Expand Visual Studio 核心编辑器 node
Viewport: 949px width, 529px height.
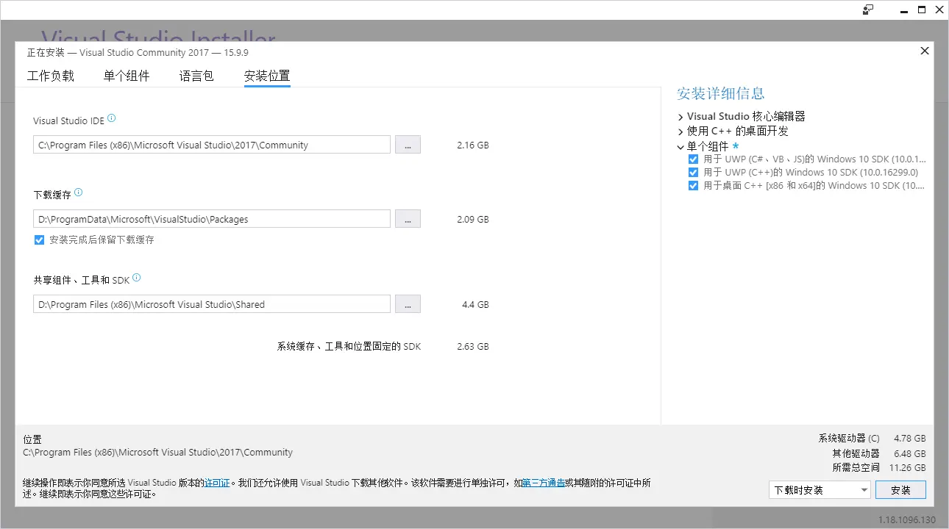pyautogui.click(x=680, y=117)
